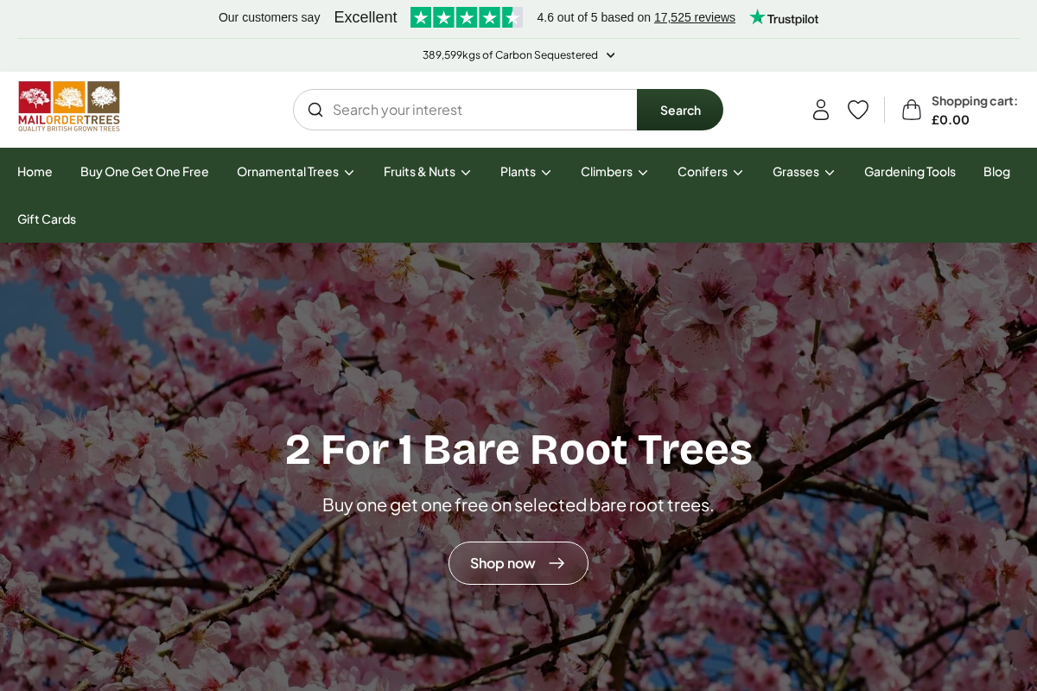This screenshot has width=1037, height=691.
Task: Click Buy One Get One Free
Action: tap(144, 172)
